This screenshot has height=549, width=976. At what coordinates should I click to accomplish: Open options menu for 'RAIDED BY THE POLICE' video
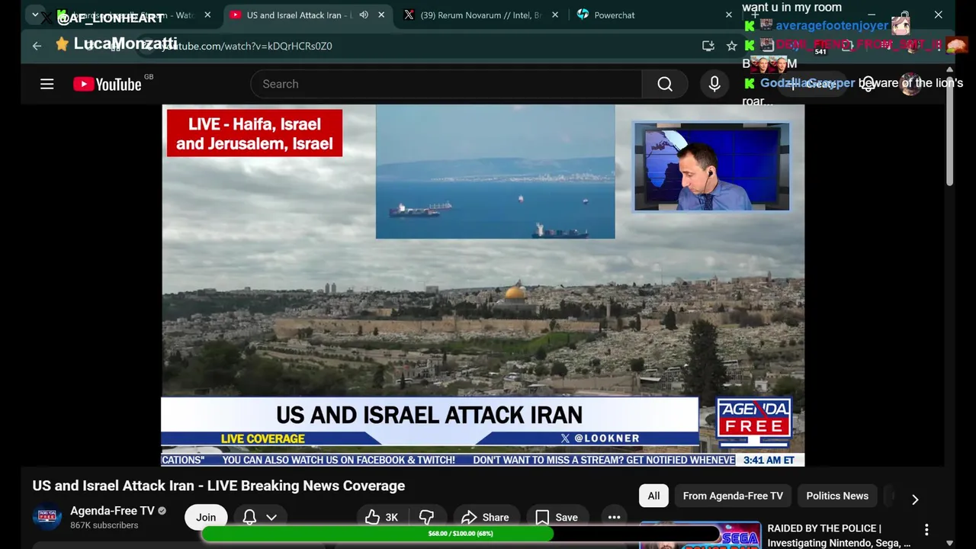926,529
